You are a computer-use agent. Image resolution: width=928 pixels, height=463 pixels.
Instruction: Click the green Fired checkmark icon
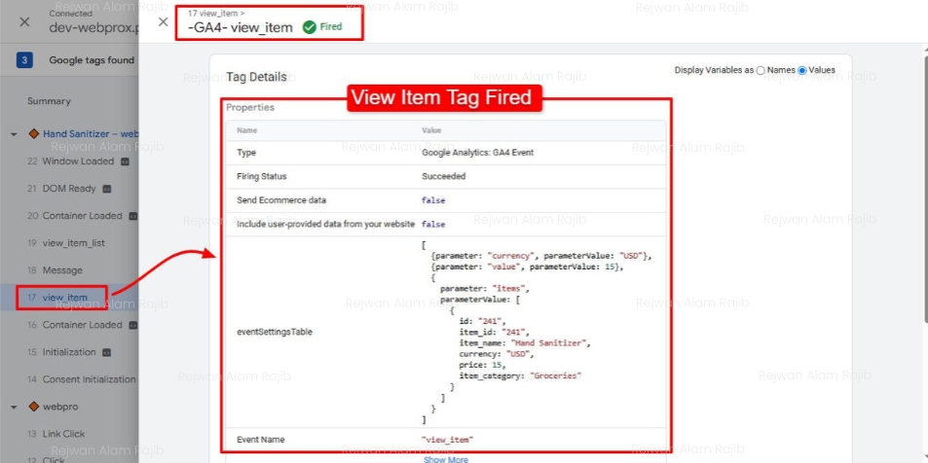click(x=309, y=27)
